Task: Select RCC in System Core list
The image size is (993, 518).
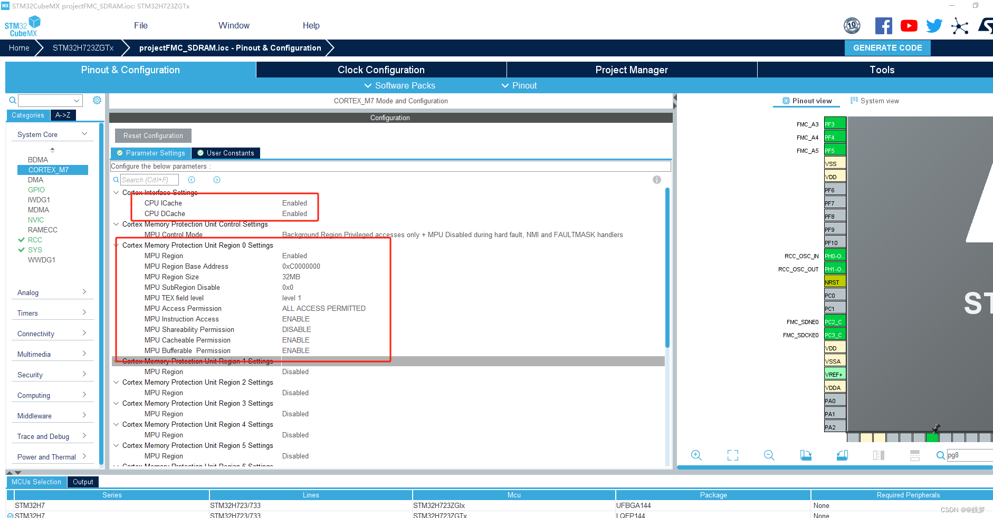Action: [x=35, y=240]
